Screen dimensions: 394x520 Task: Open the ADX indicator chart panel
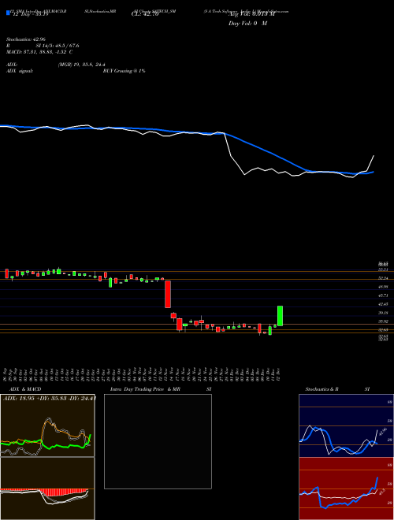[x=47, y=425]
